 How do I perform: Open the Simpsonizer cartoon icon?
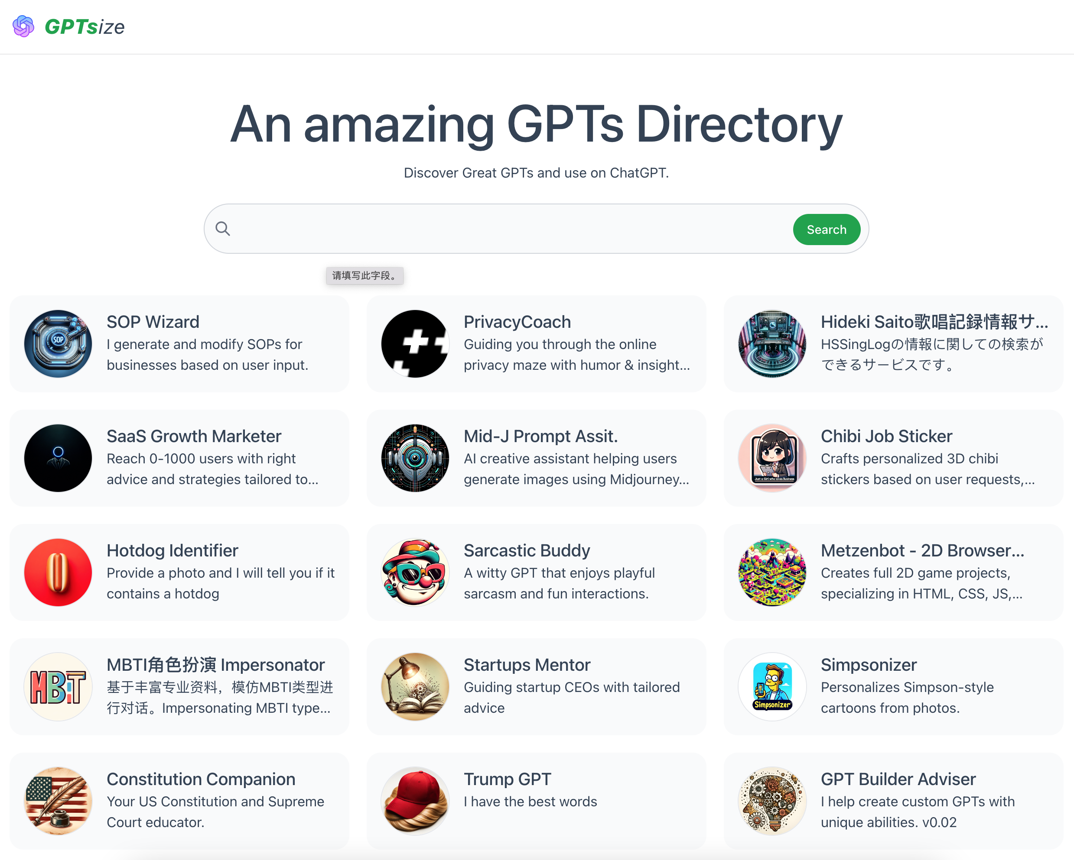tap(772, 687)
